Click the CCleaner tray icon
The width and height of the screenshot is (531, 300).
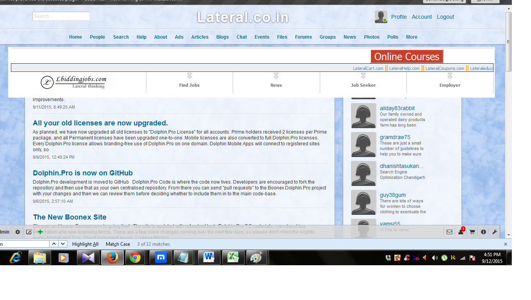tap(407, 258)
